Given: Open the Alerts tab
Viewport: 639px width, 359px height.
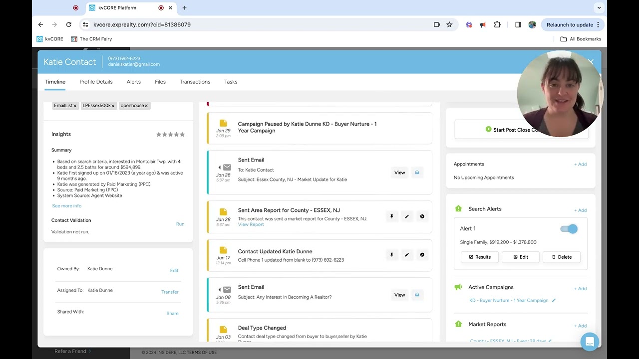Looking at the screenshot, I should [134, 82].
